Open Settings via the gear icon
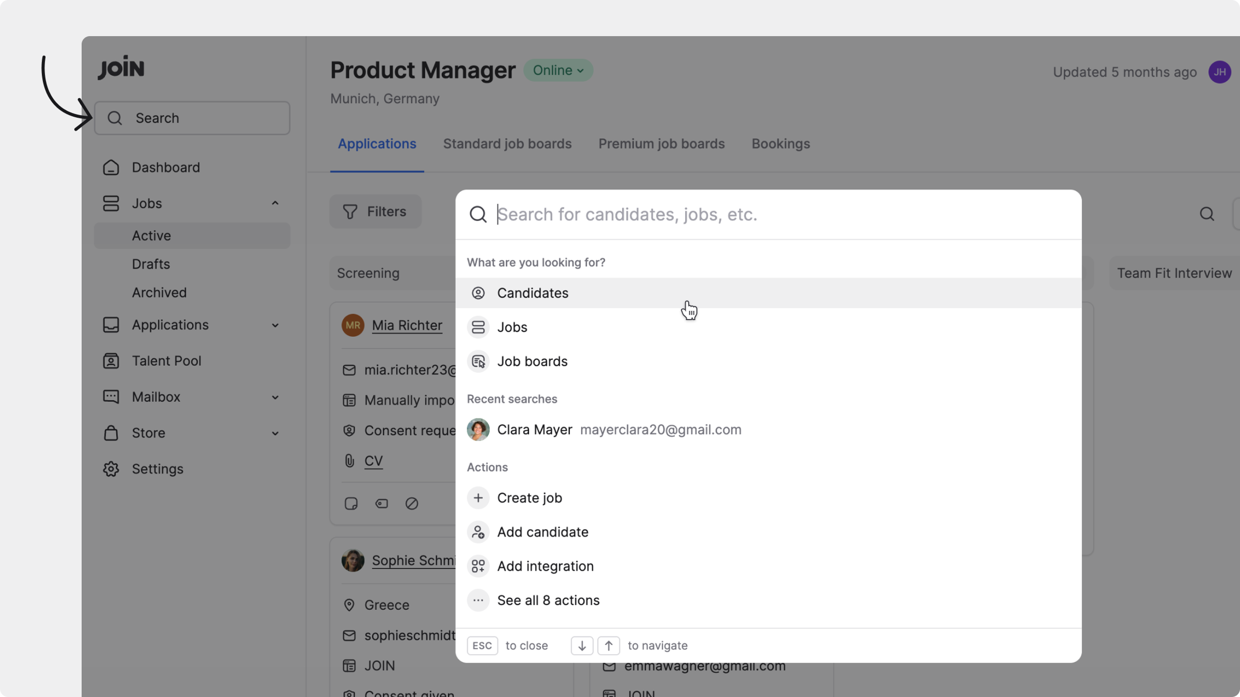 pos(111,469)
